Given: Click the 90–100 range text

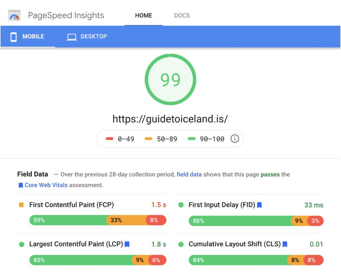Looking at the screenshot, I should pos(212,139).
